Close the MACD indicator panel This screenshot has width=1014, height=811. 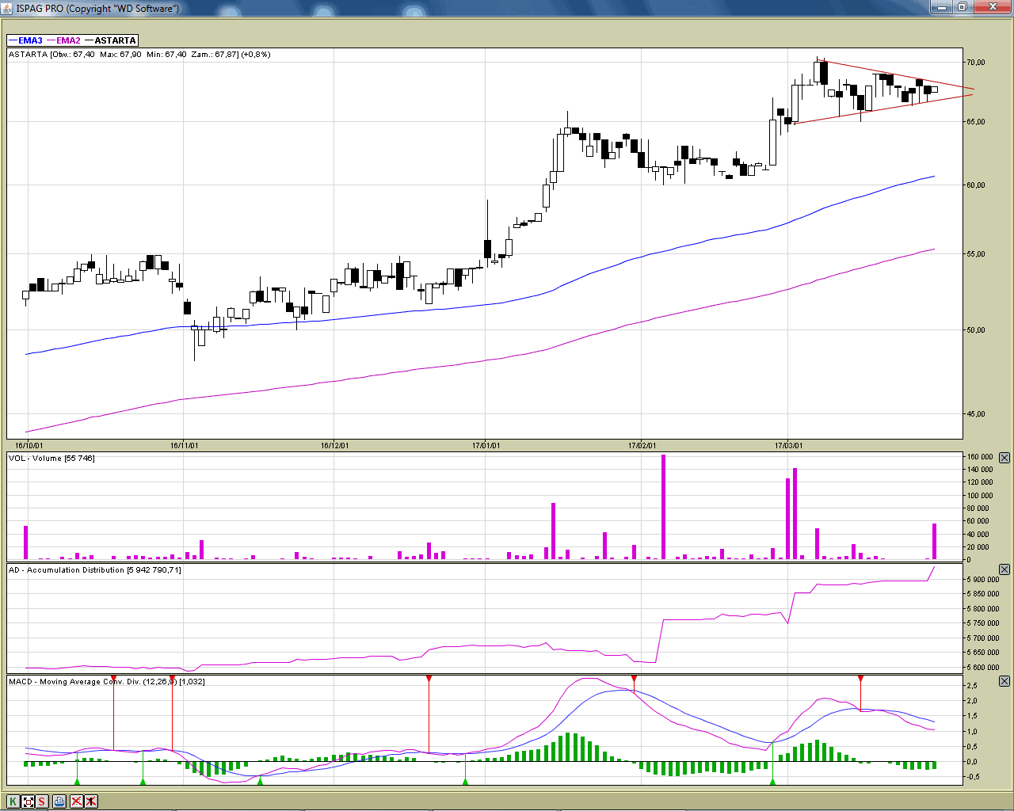point(1004,681)
